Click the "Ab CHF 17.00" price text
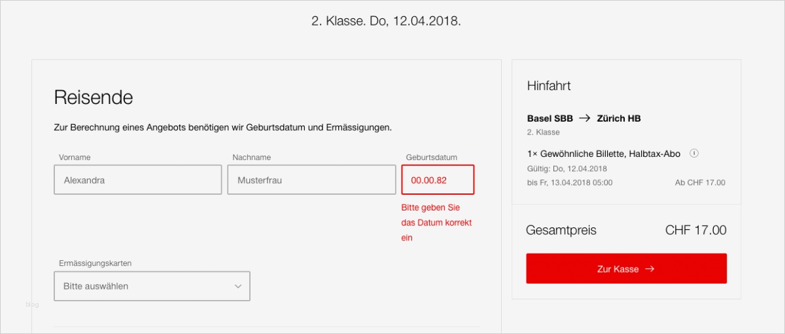 click(x=700, y=183)
